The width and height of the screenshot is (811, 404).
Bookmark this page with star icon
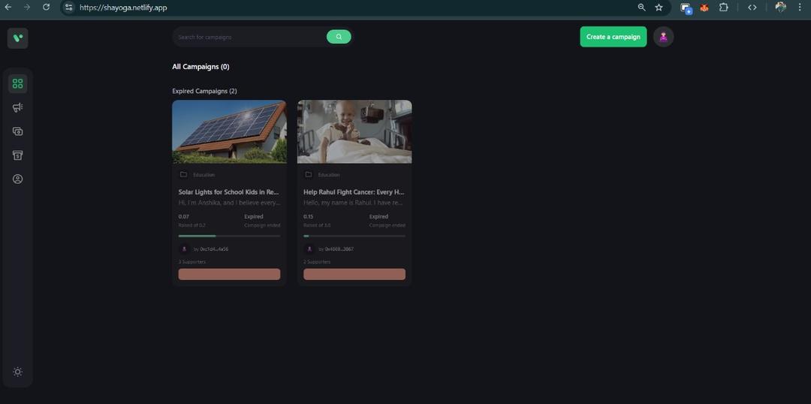click(659, 8)
